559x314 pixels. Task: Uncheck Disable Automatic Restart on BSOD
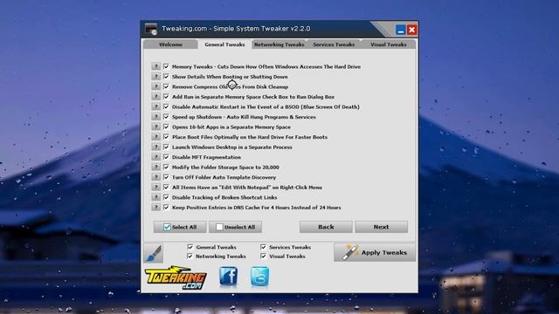coord(166,106)
